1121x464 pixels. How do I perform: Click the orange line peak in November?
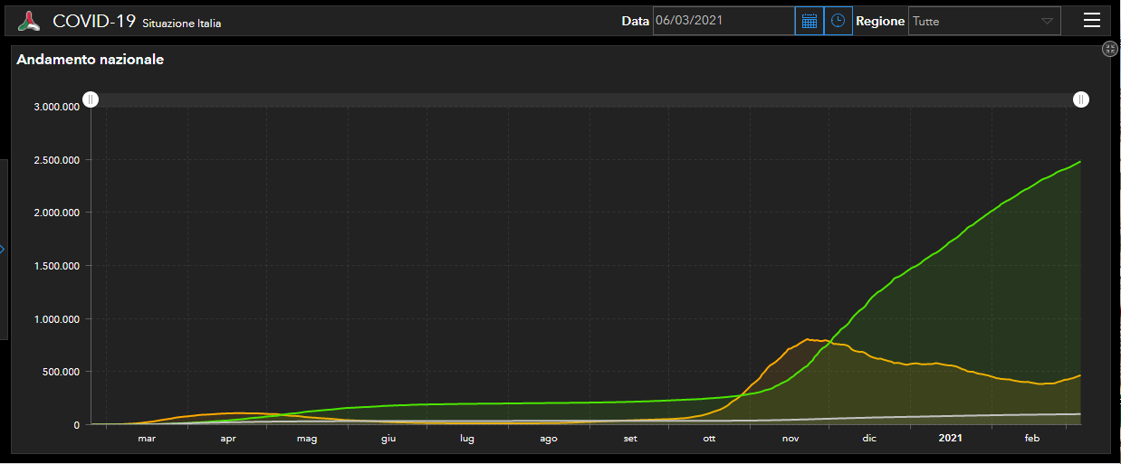[x=807, y=339]
